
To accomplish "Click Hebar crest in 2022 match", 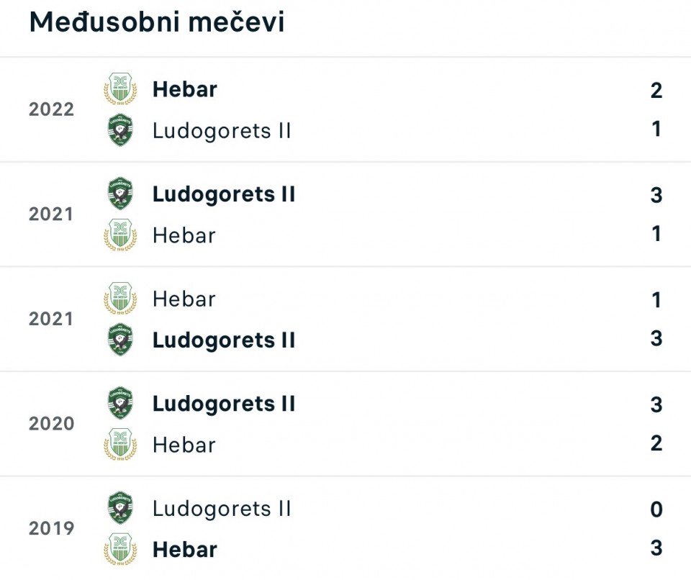I will point(119,89).
